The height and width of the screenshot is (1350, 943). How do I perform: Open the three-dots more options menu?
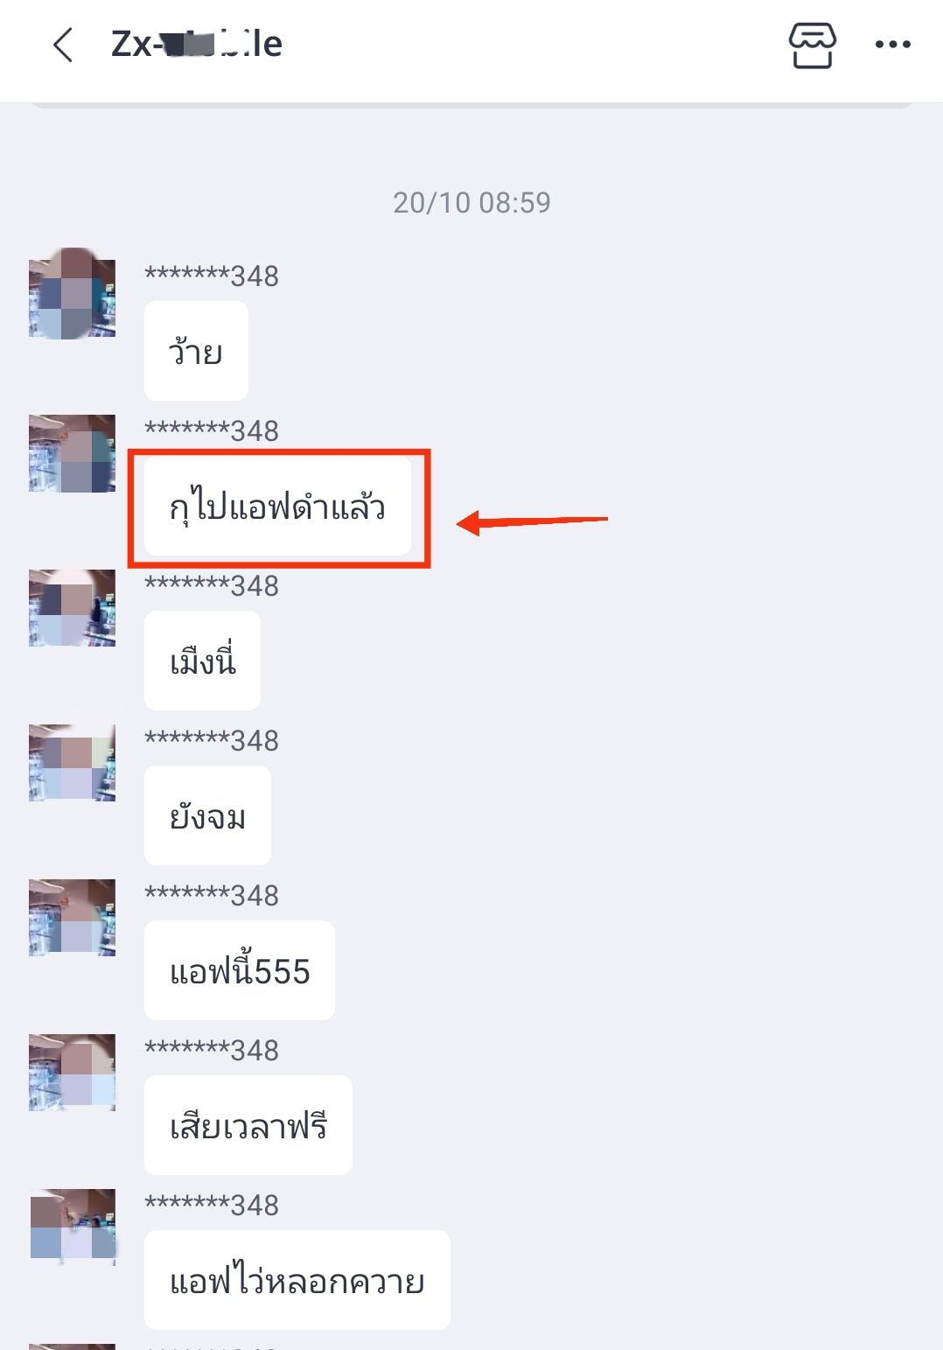[x=893, y=45]
